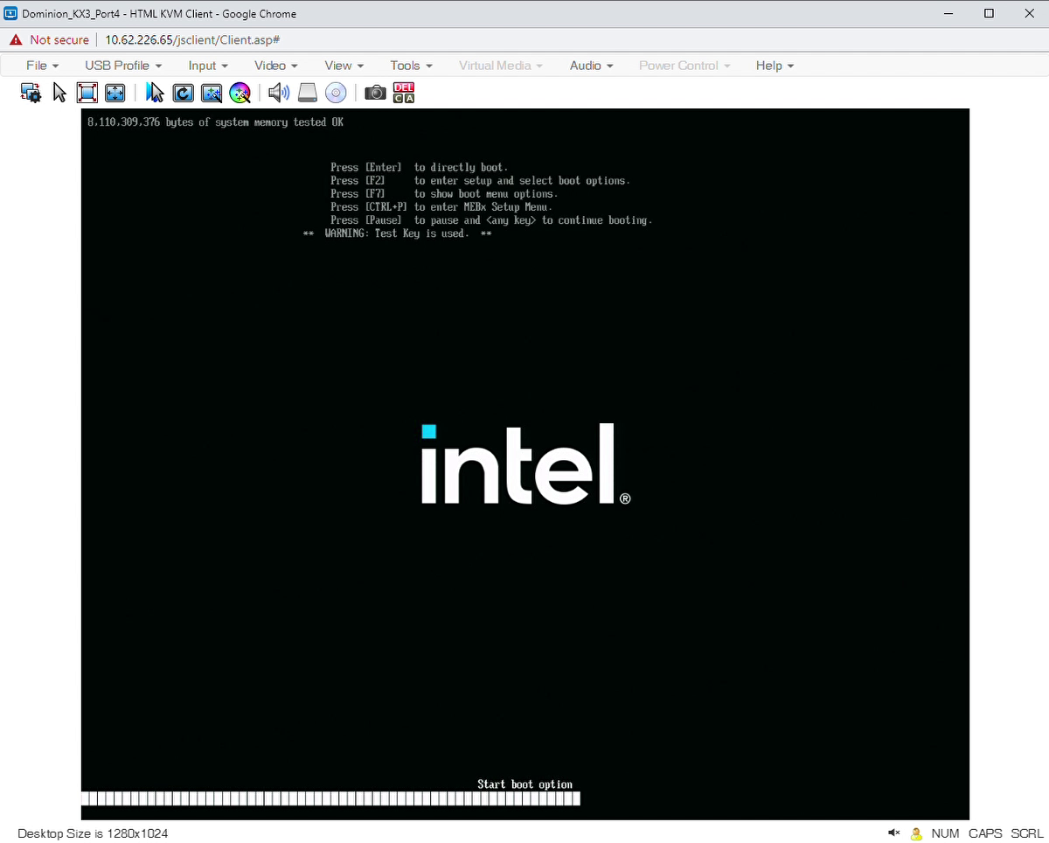Click SCRL lock indicator

point(1027,833)
